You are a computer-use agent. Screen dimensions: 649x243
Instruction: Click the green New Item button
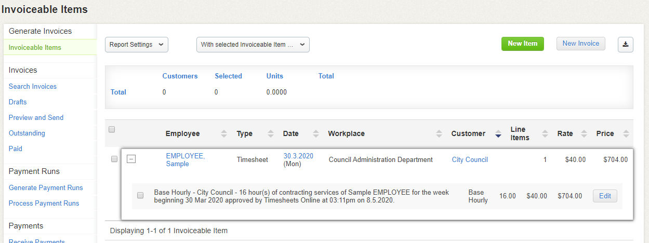pos(522,44)
